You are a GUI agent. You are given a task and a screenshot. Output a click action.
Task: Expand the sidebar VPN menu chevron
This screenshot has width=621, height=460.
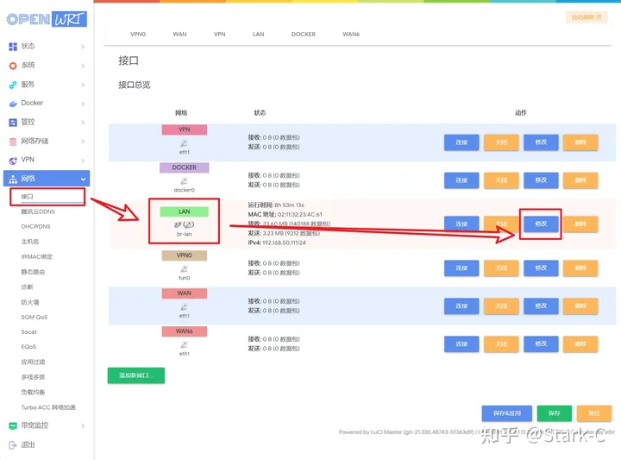tap(83, 160)
